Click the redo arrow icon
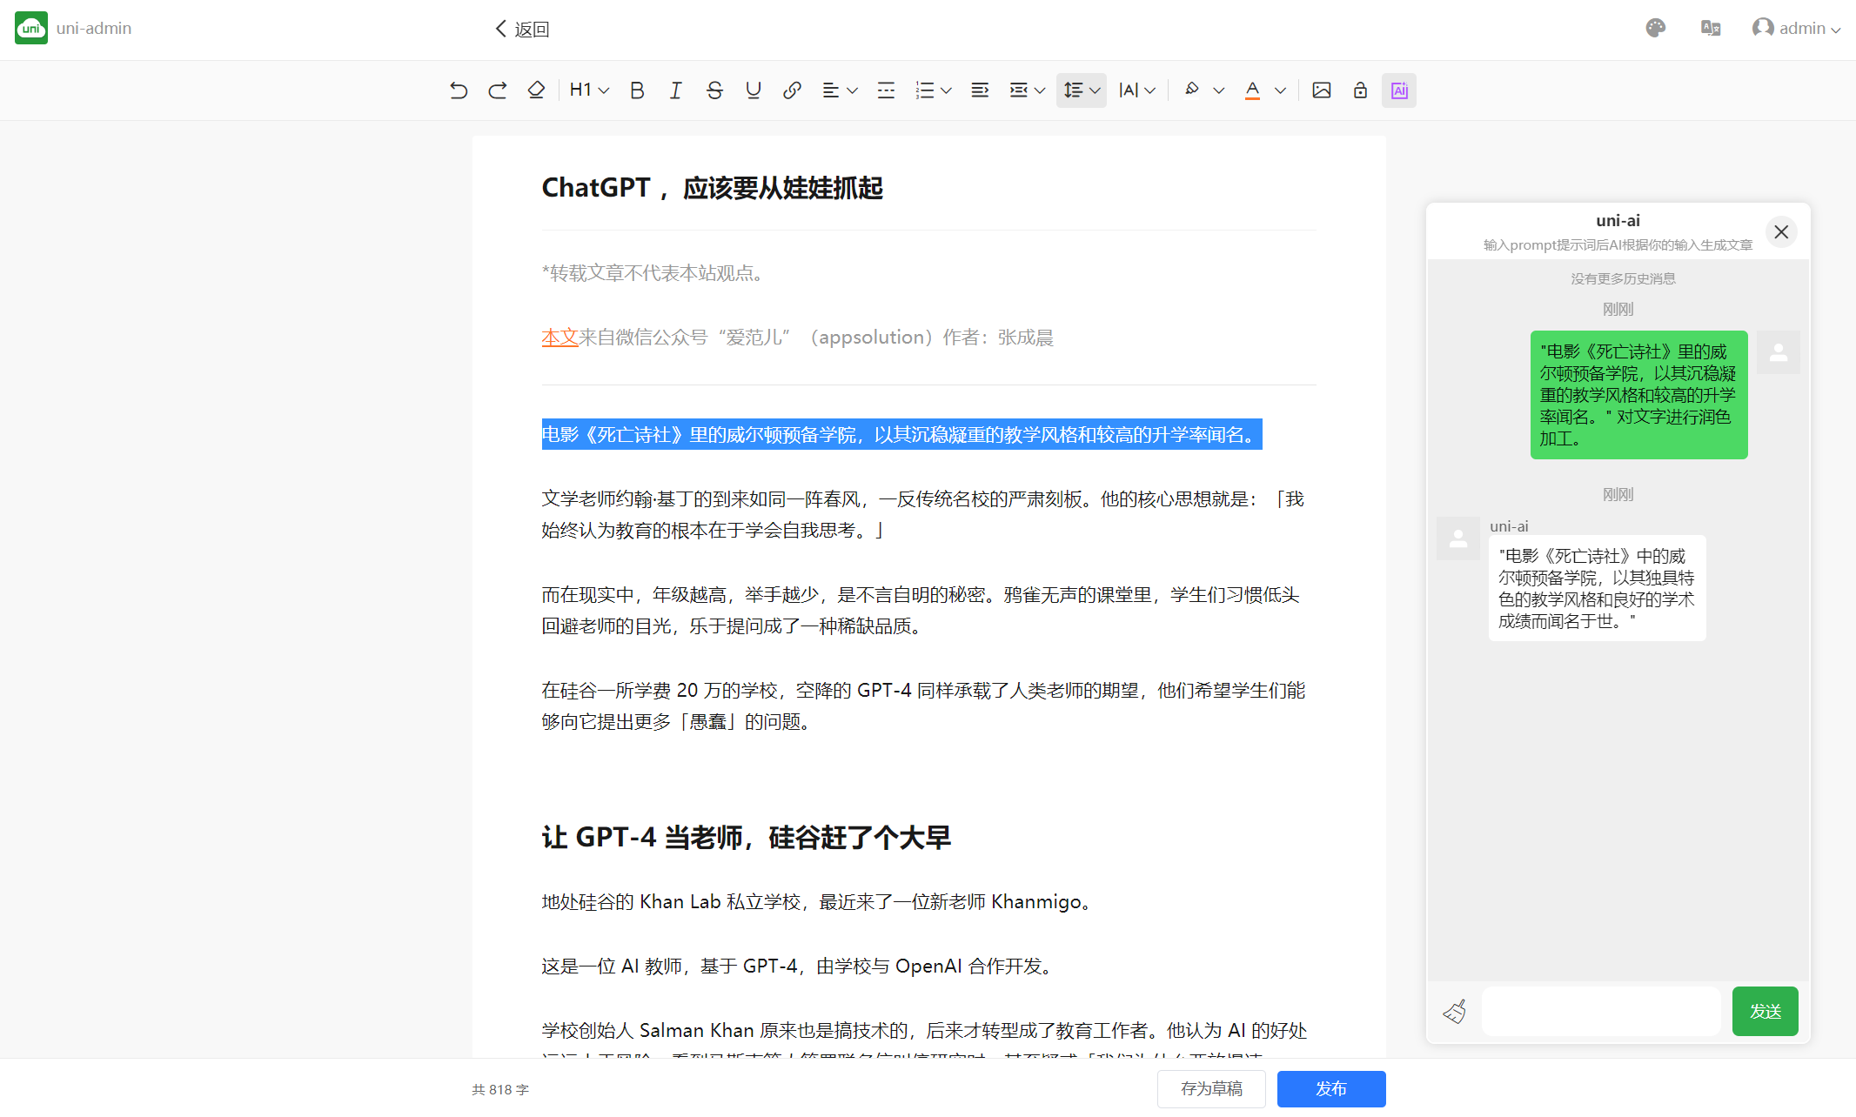Screen dimensions: 1856x1117 click(x=498, y=90)
